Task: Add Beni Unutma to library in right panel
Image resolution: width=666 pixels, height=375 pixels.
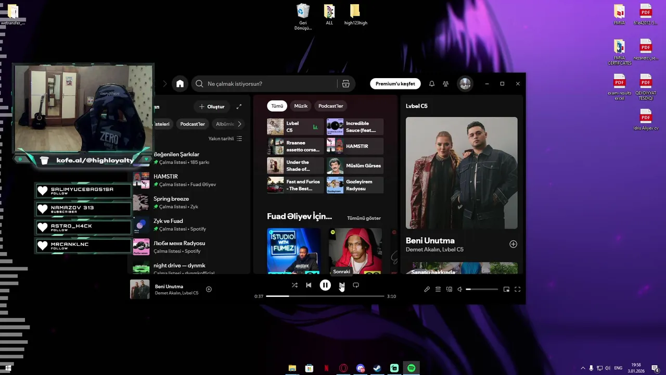Action: (513, 244)
